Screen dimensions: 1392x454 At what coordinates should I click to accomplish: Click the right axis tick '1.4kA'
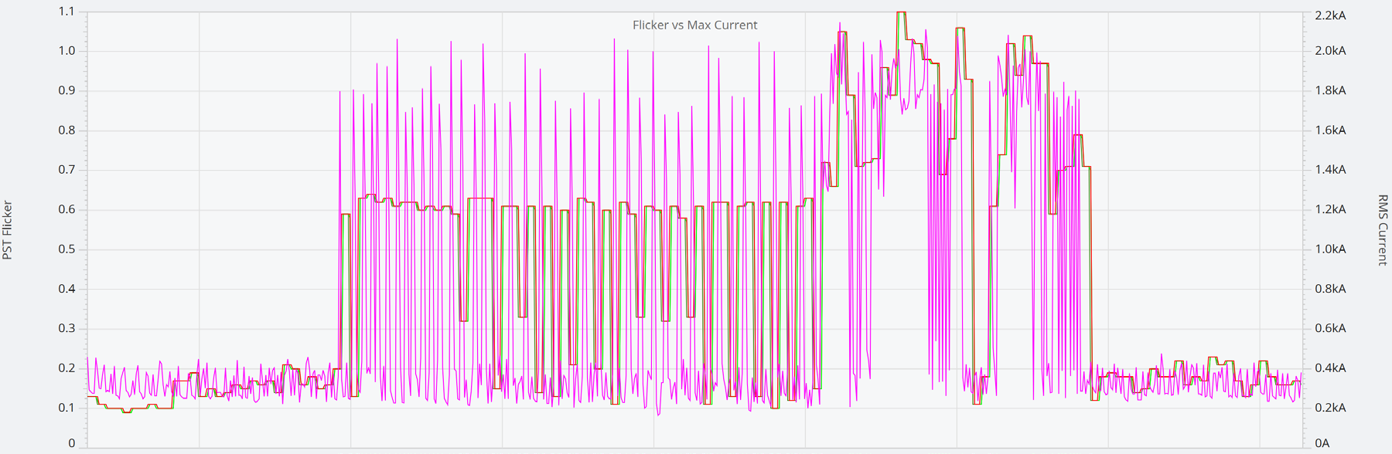click(x=1330, y=170)
